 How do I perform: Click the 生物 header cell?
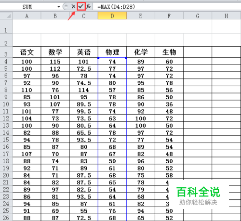coord(169,52)
